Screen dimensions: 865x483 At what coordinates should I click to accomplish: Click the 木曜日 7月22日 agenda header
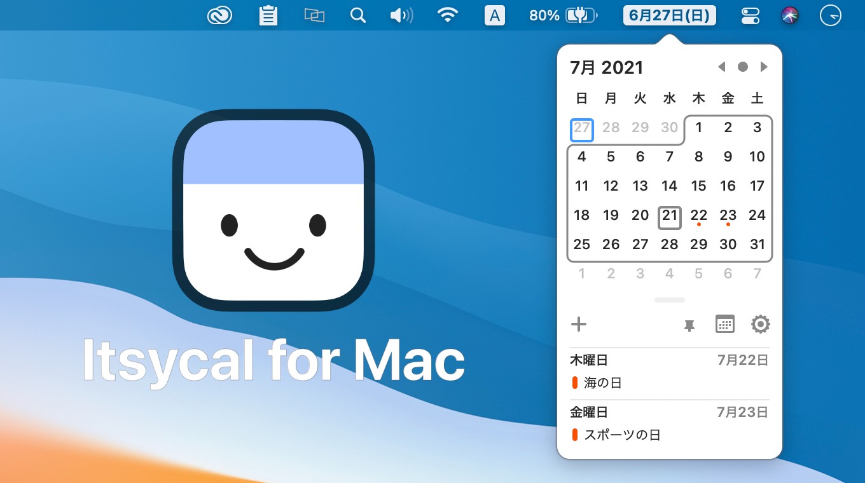[670, 360]
